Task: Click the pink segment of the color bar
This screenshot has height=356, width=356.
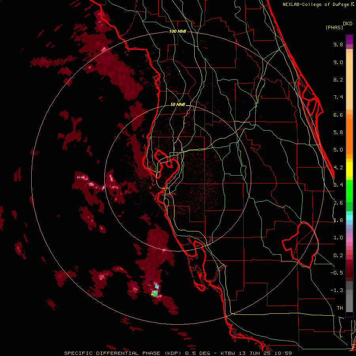Action: click(349, 240)
